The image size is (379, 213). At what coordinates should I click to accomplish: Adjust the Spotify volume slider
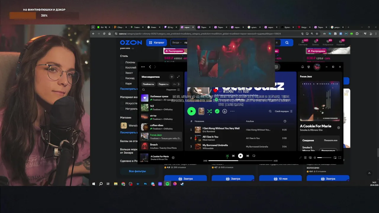point(324,158)
